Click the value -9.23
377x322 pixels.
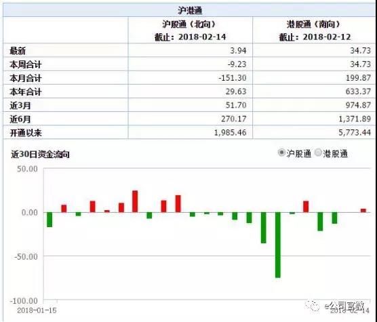coord(237,64)
